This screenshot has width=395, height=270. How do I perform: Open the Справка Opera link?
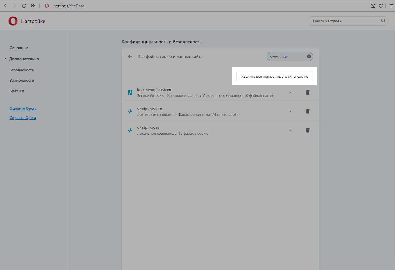pos(23,118)
